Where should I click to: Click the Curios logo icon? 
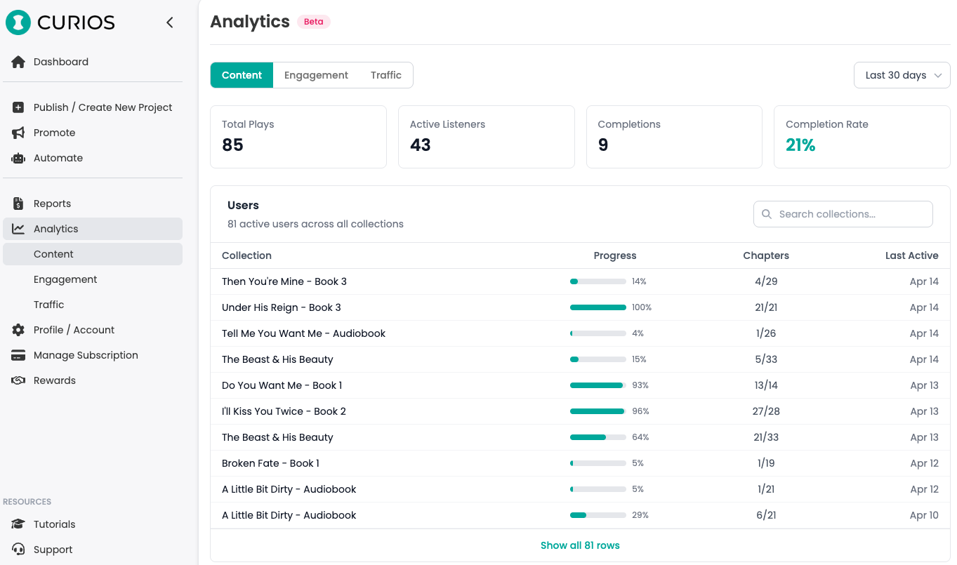[18, 22]
